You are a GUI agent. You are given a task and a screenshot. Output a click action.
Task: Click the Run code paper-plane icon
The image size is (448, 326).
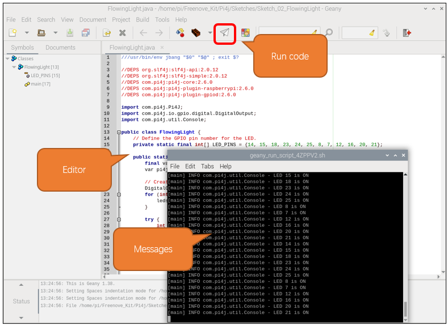pyautogui.click(x=225, y=33)
